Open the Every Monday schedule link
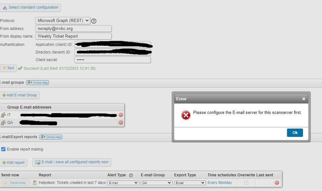Viewport: 322px width, 191px height. coord(220,183)
